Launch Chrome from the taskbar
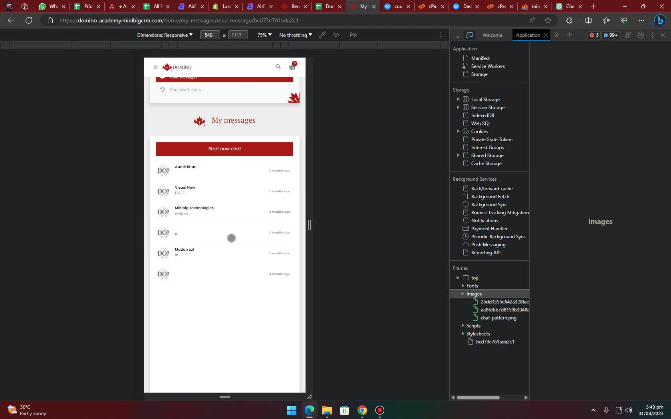This screenshot has height=419, width=671. (x=361, y=410)
